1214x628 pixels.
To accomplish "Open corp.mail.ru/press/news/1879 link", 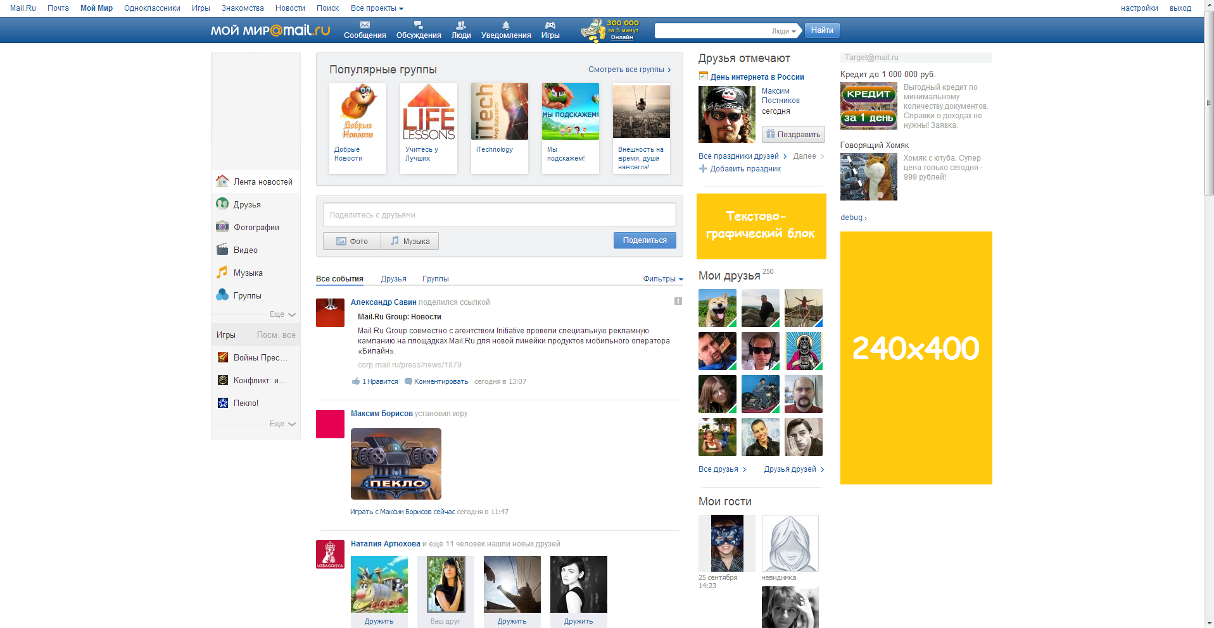I will tap(410, 365).
